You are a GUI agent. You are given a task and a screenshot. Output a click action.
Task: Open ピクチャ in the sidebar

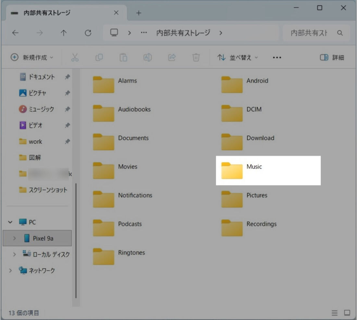click(32, 93)
